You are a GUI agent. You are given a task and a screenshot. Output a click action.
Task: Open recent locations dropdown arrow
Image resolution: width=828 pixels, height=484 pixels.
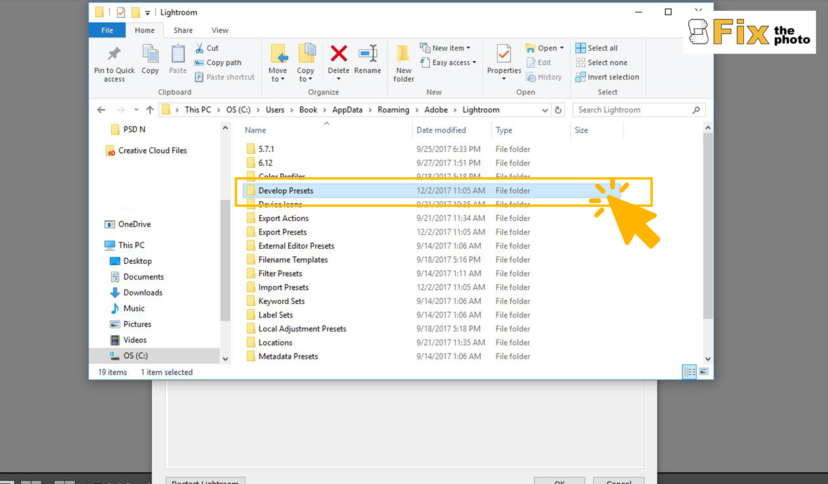tap(136, 110)
